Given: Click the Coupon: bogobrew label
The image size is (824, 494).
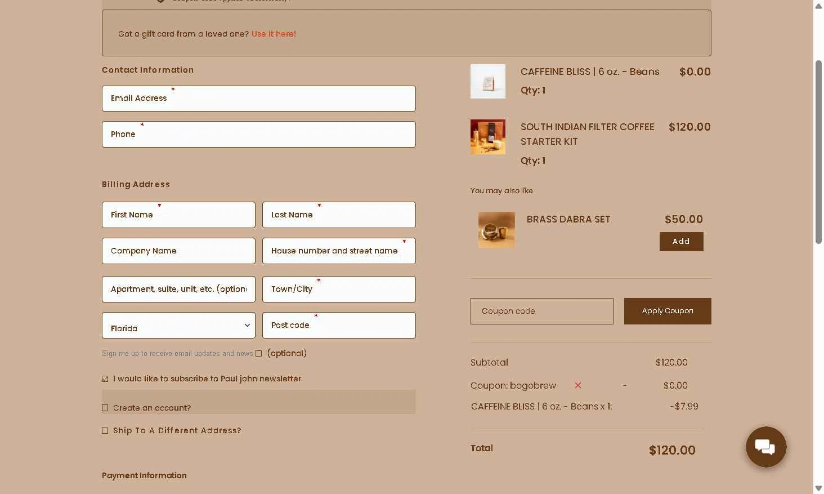Looking at the screenshot, I should (x=513, y=385).
